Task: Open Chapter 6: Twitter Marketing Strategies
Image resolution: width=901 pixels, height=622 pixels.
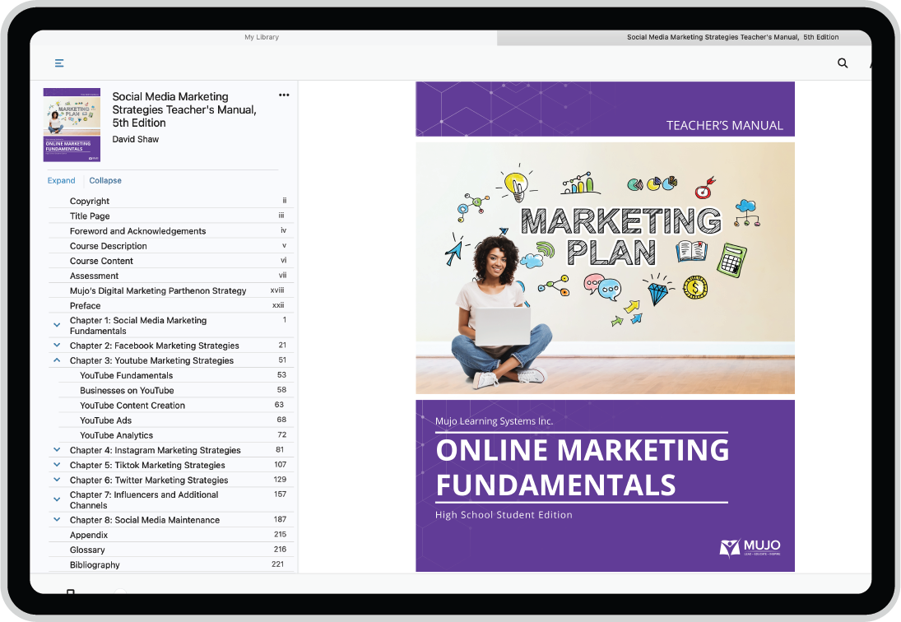Action: click(149, 480)
